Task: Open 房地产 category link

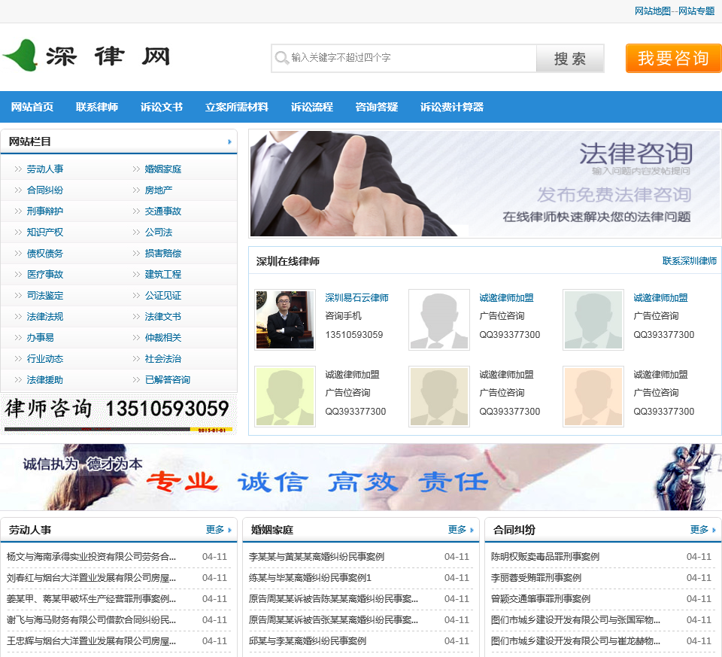Action: click(159, 190)
